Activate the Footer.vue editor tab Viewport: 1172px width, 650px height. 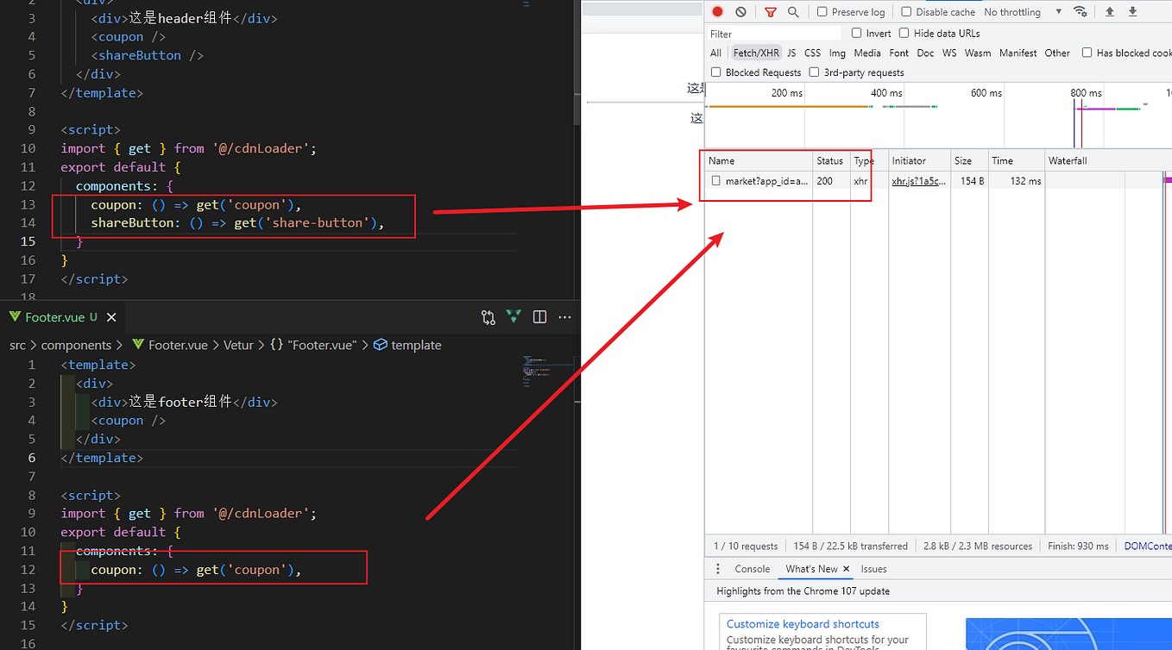coord(62,317)
